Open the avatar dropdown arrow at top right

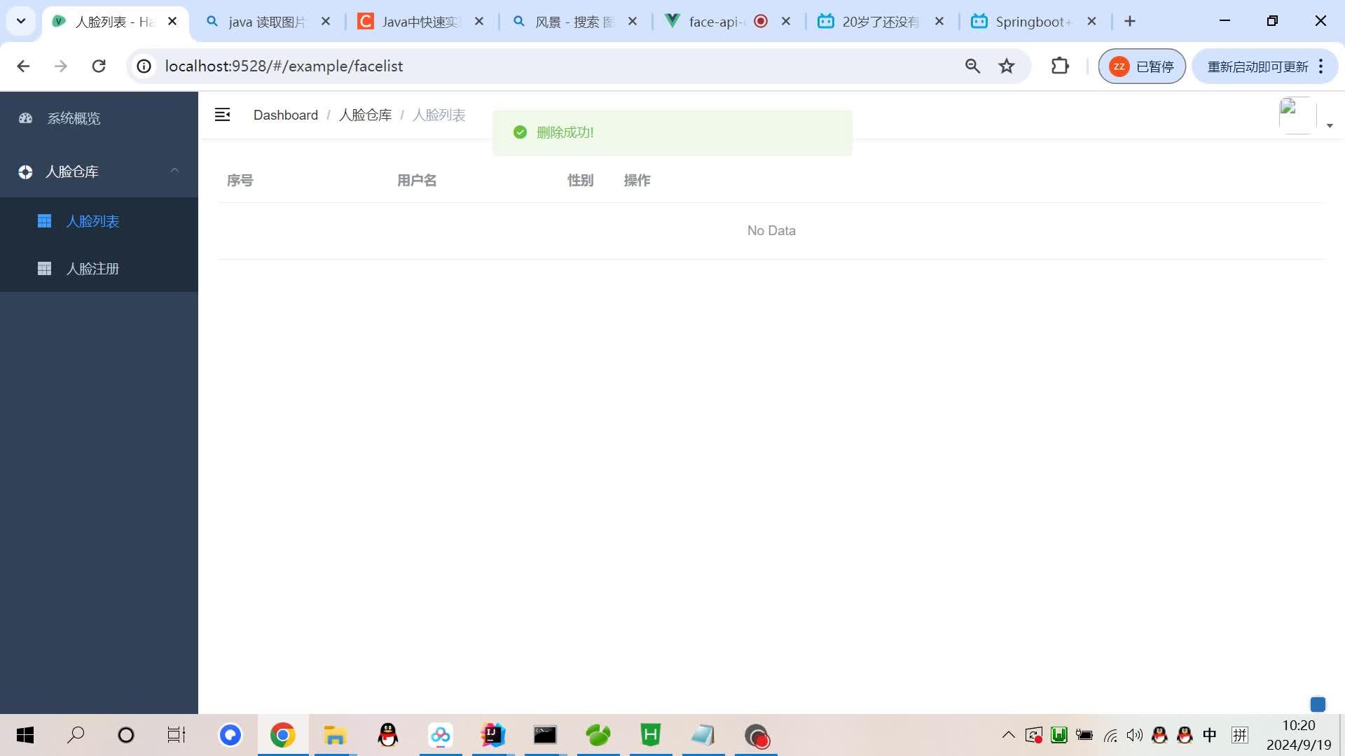tap(1330, 125)
